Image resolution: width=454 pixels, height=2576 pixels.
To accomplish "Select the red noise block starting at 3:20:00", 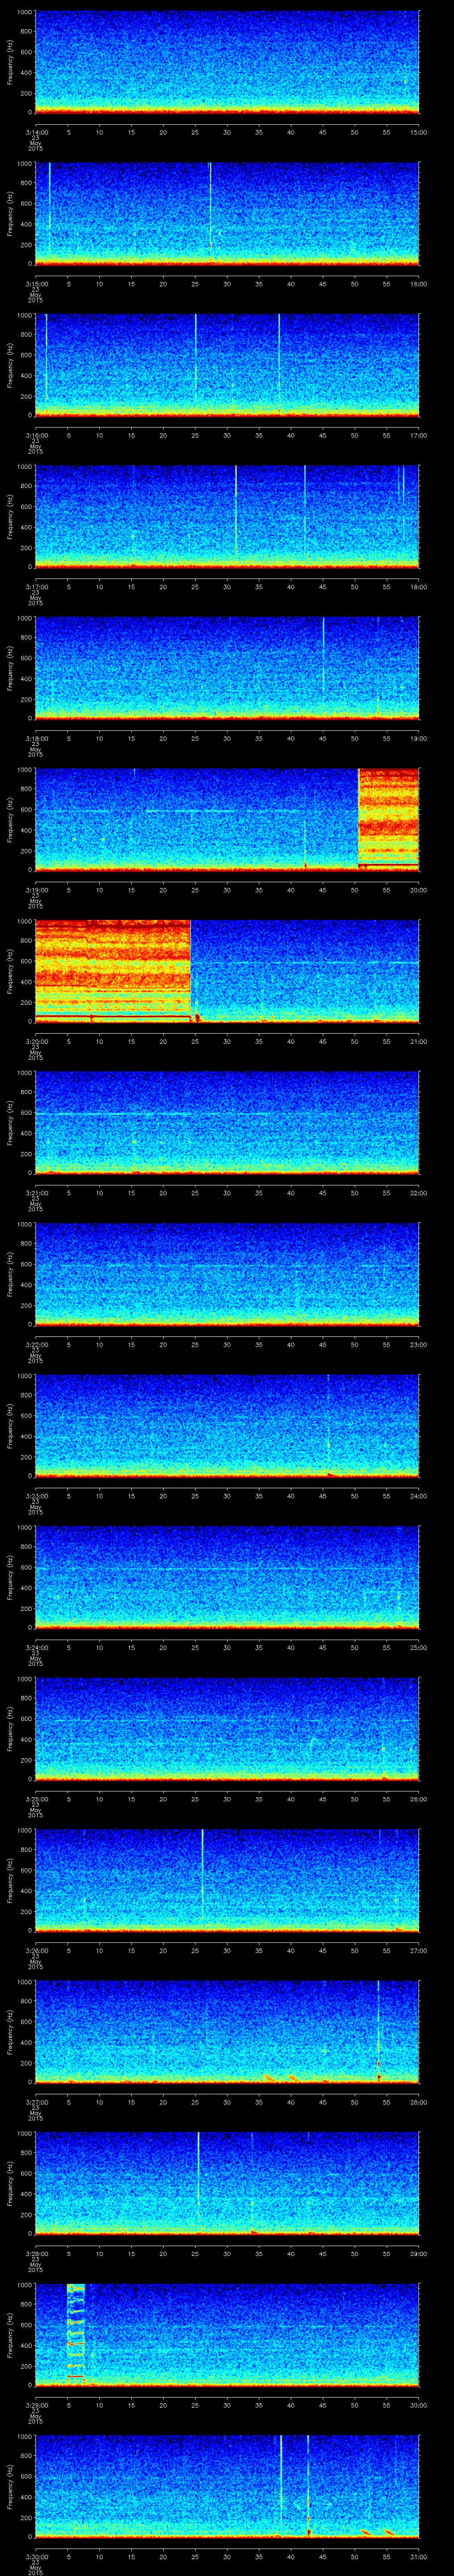I will [x=113, y=970].
